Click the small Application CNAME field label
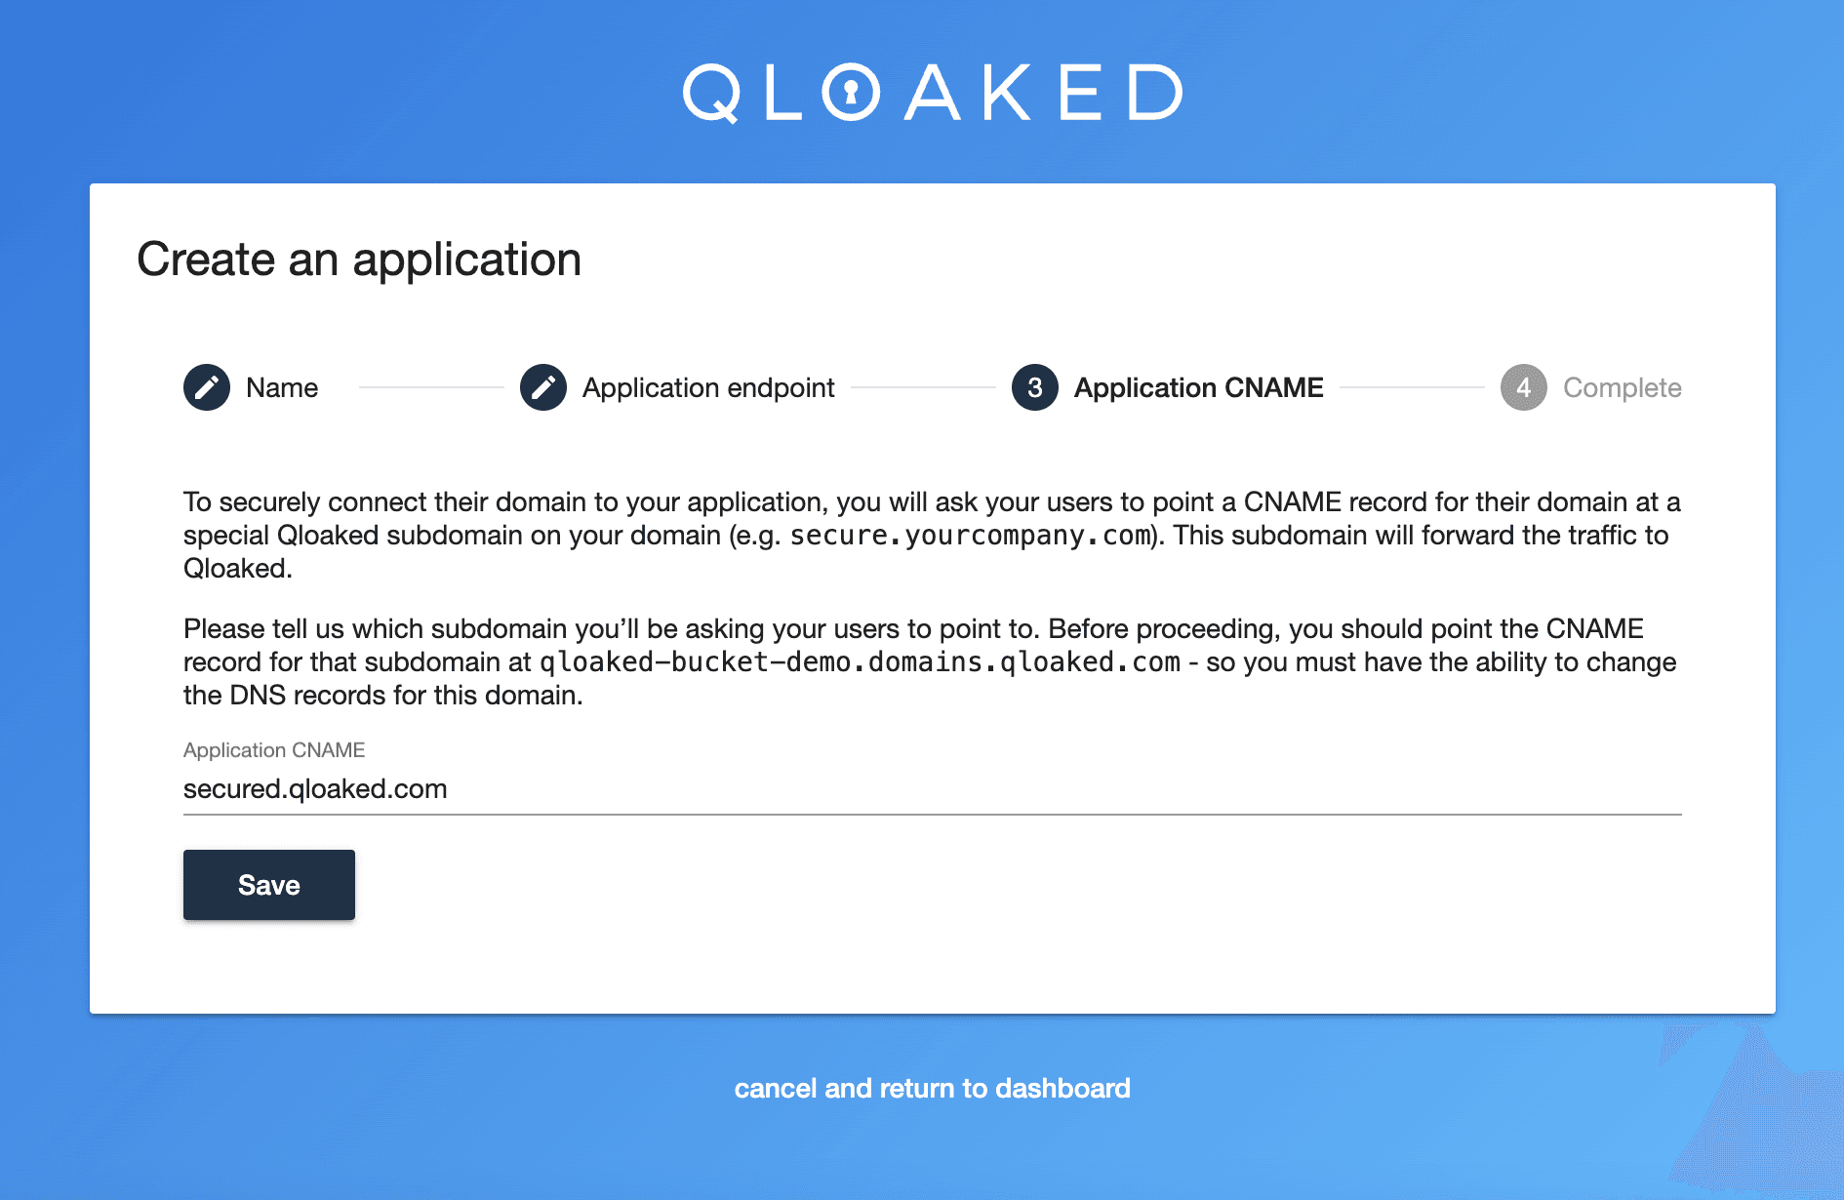The image size is (1844, 1200). (x=274, y=750)
